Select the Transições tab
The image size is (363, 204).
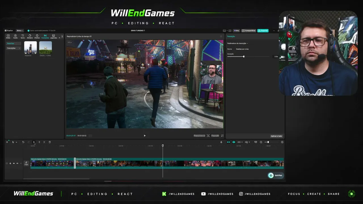click(45, 36)
